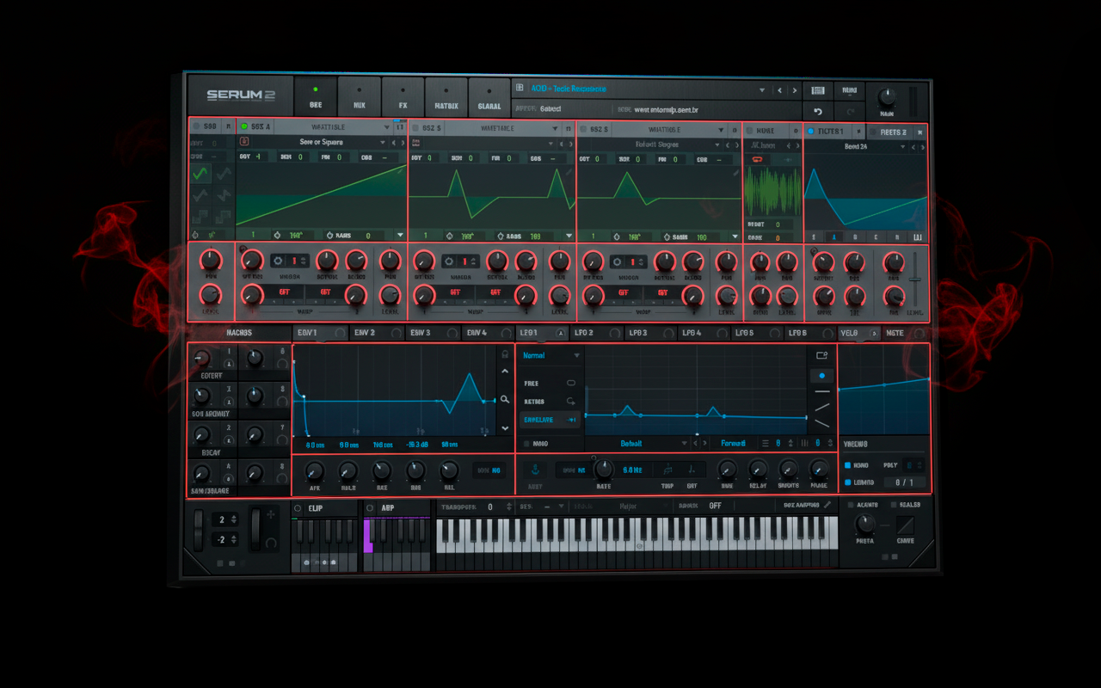Click the preset browser icon beside the preset name
This screenshot has height=688, width=1101.
[x=519, y=89]
